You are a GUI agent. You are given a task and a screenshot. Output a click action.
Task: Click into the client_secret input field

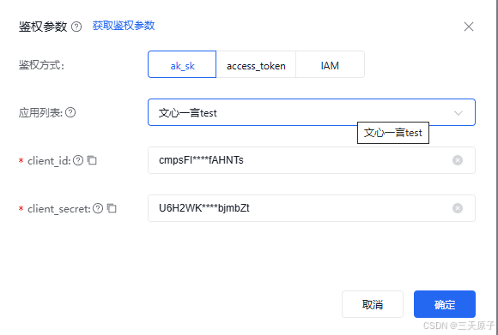311,208
